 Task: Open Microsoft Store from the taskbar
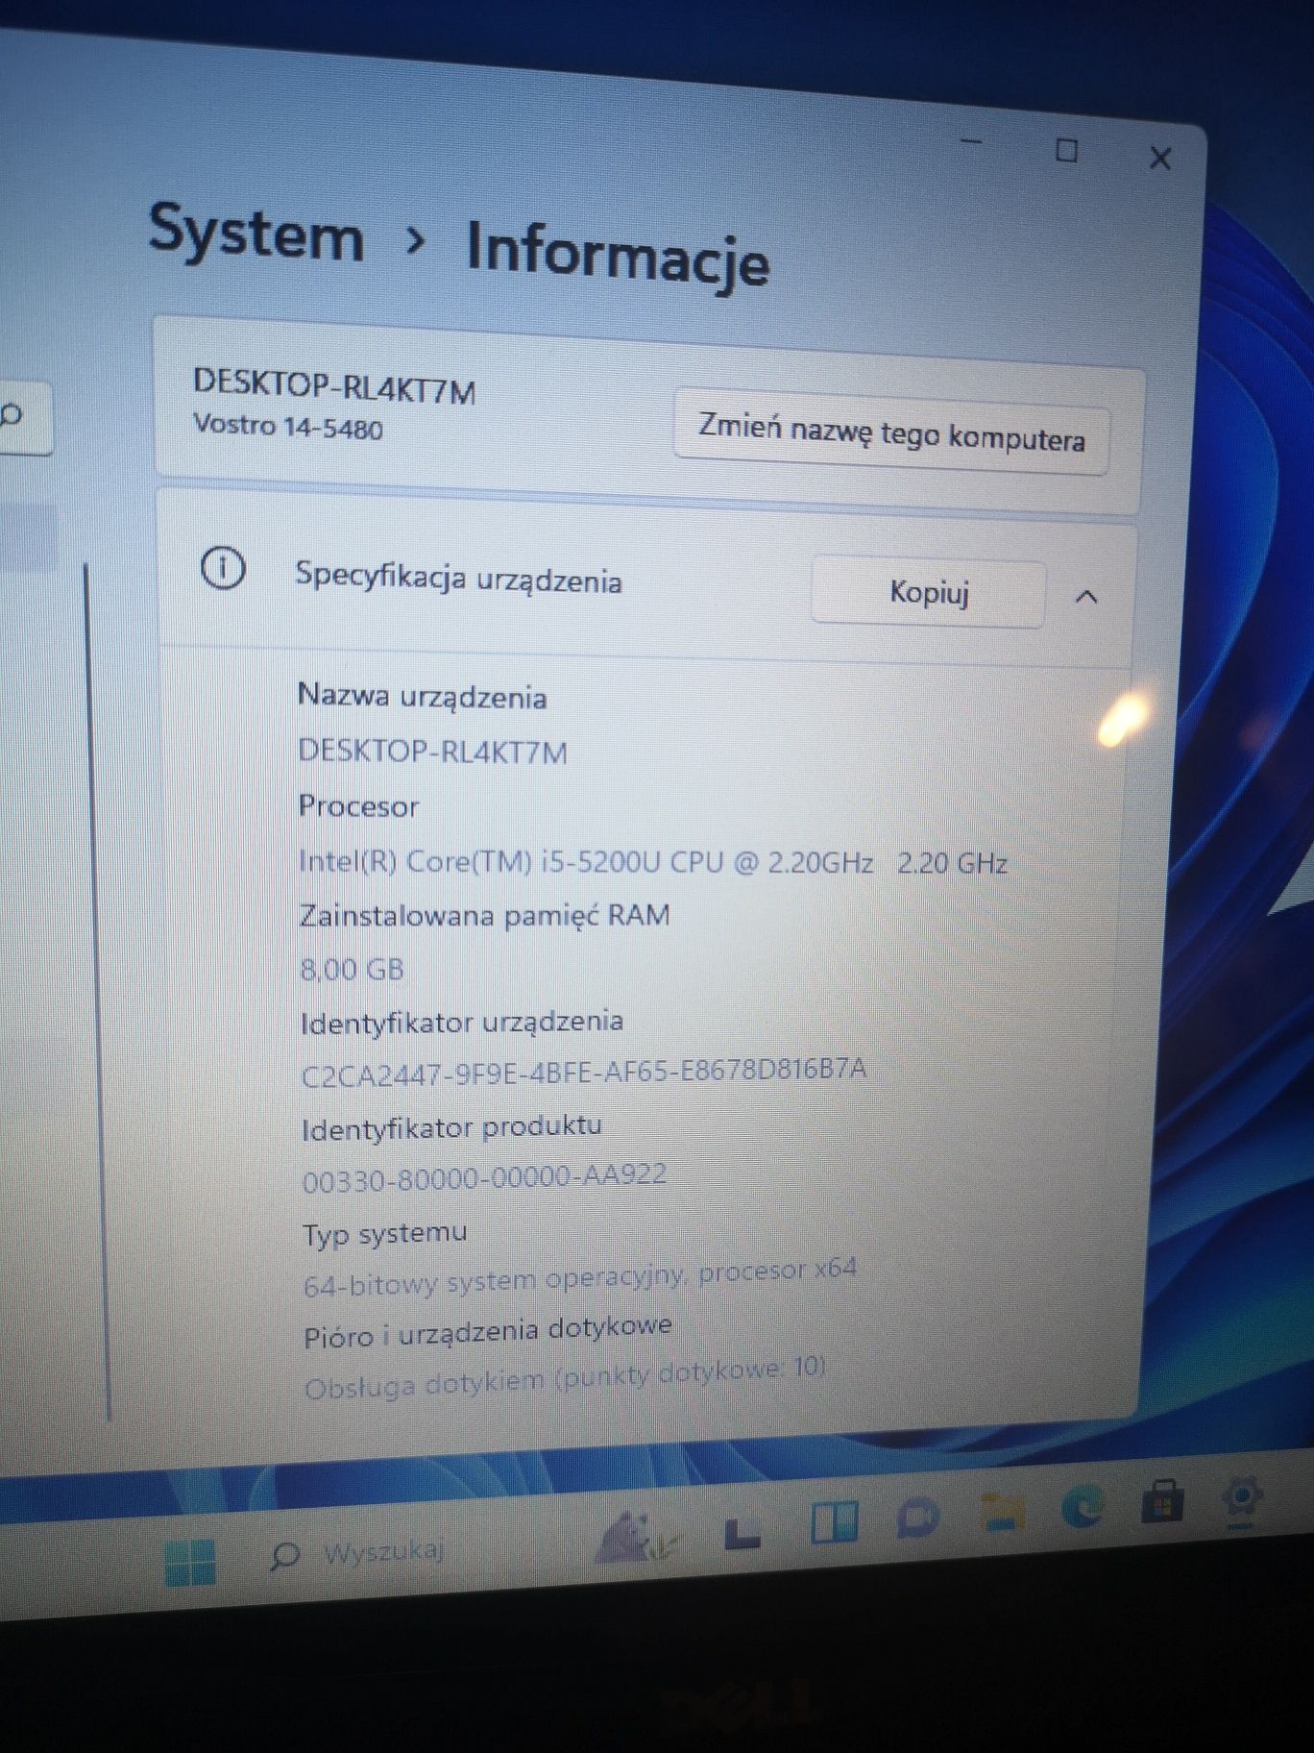point(1162,1501)
